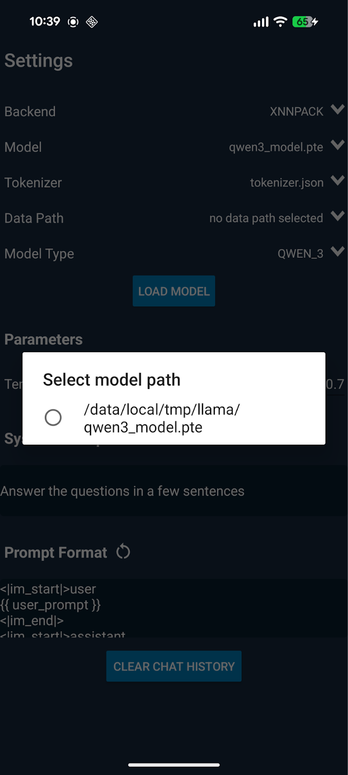Click the prompt format text box
The height and width of the screenshot is (775, 348).
pyautogui.click(x=174, y=608)
